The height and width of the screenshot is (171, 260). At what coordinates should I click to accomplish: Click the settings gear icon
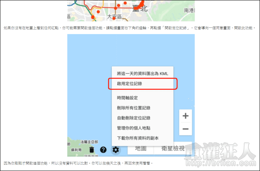(116, 150)
